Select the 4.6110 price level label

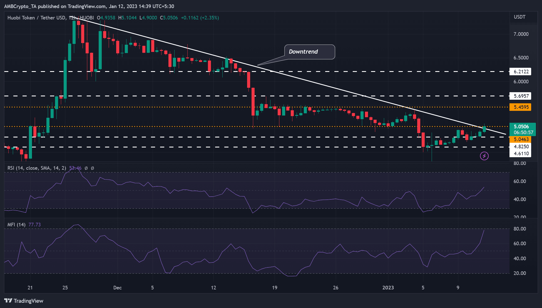pos(520,154)
